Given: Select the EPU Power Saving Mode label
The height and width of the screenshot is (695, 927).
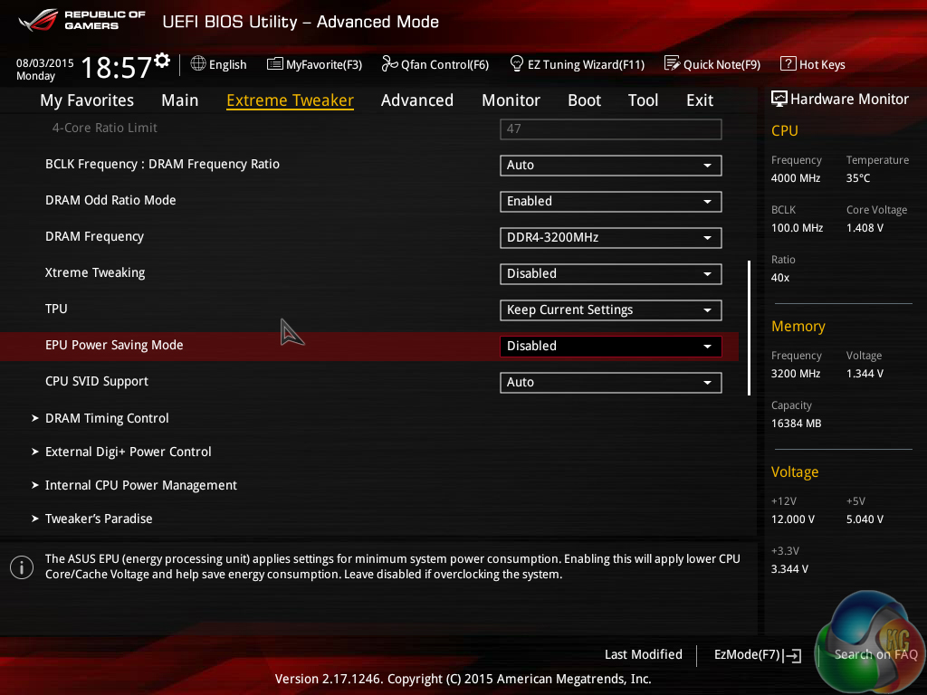Looking at the screenshot, I should 114,345.
